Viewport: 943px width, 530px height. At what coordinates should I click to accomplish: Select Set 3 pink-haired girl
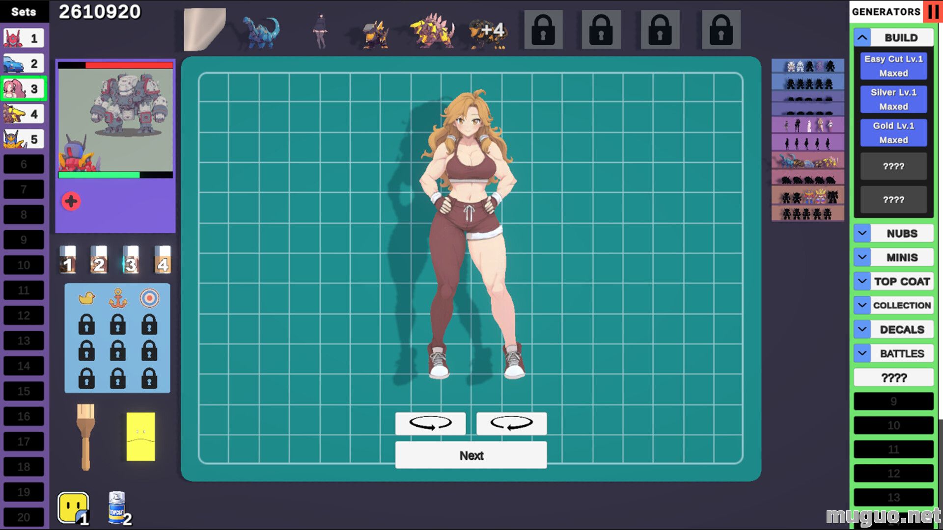24,89
